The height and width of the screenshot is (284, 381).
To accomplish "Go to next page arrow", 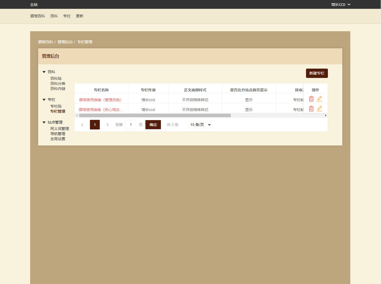I will click(108, 125).
